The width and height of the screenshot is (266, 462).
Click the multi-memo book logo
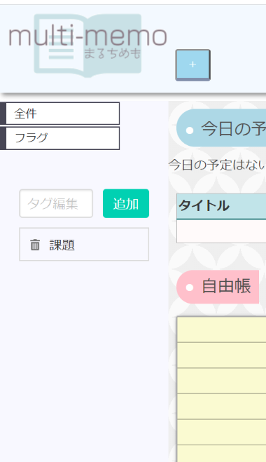coord(87,46)
